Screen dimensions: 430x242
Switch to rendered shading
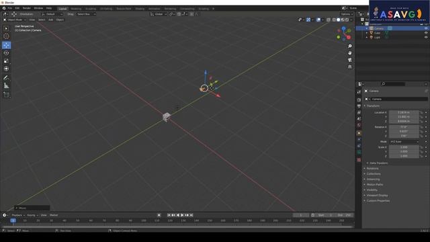pyautogui.click(x=347, y=19)
